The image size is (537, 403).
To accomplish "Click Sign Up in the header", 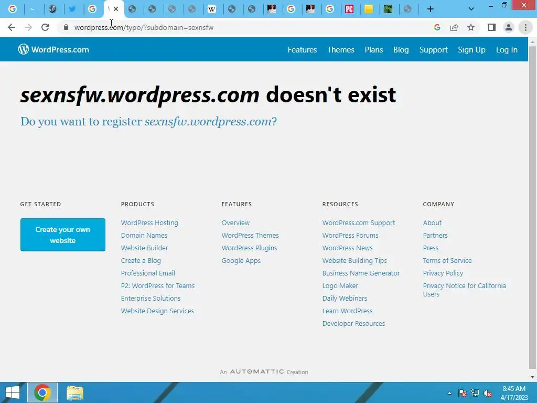I will (471, 50).
